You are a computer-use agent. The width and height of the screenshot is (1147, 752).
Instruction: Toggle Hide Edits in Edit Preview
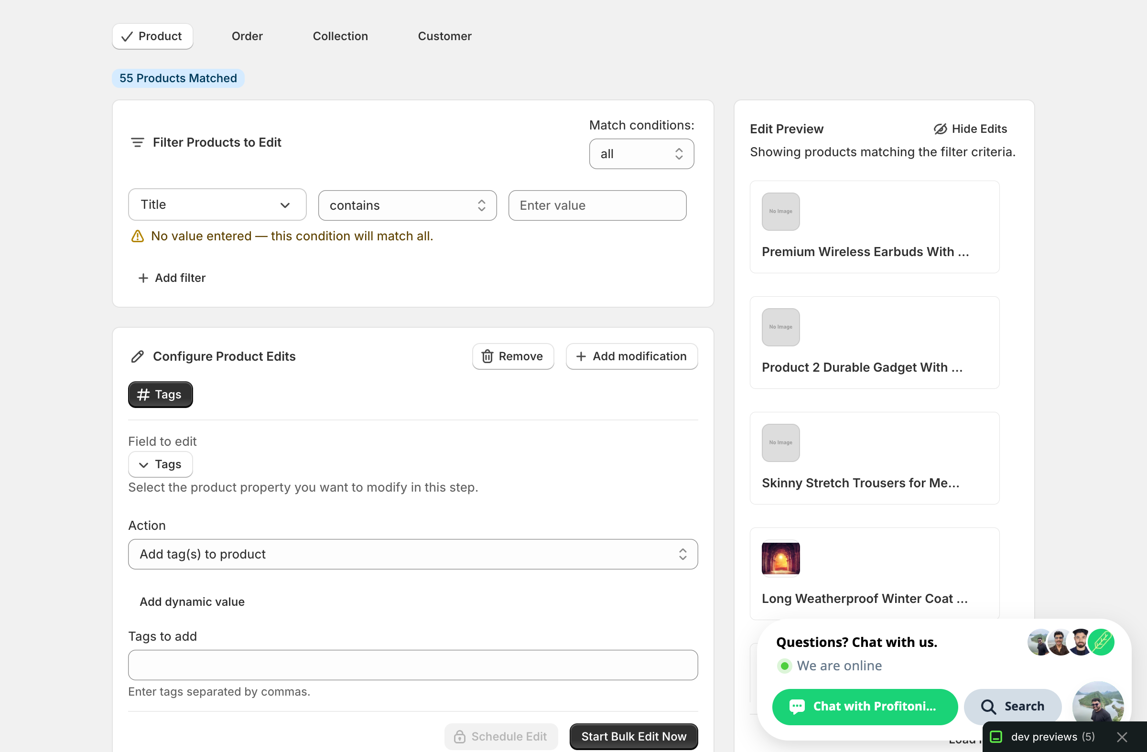point(970,129)
